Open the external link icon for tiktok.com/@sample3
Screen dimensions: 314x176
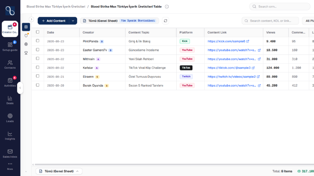253,67
